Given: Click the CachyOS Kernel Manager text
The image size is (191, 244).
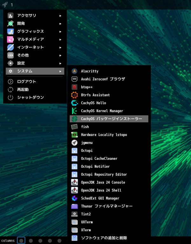Looking at the screenshot, I should (102, 111).
